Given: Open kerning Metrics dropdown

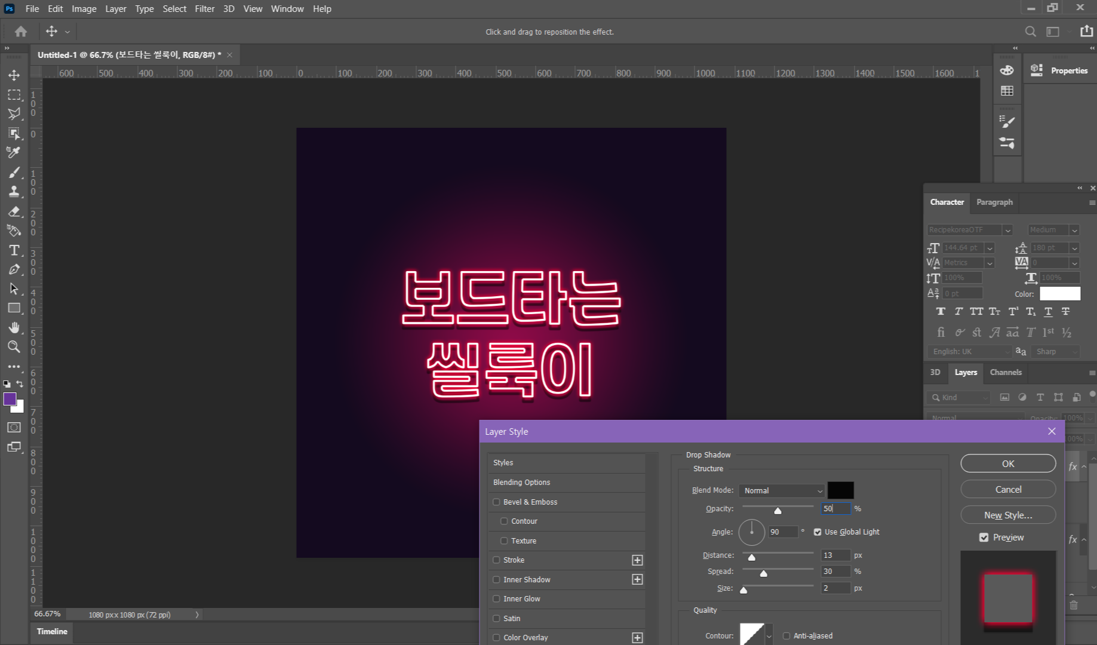Looking at the screenshot, I should pos(990,263).
